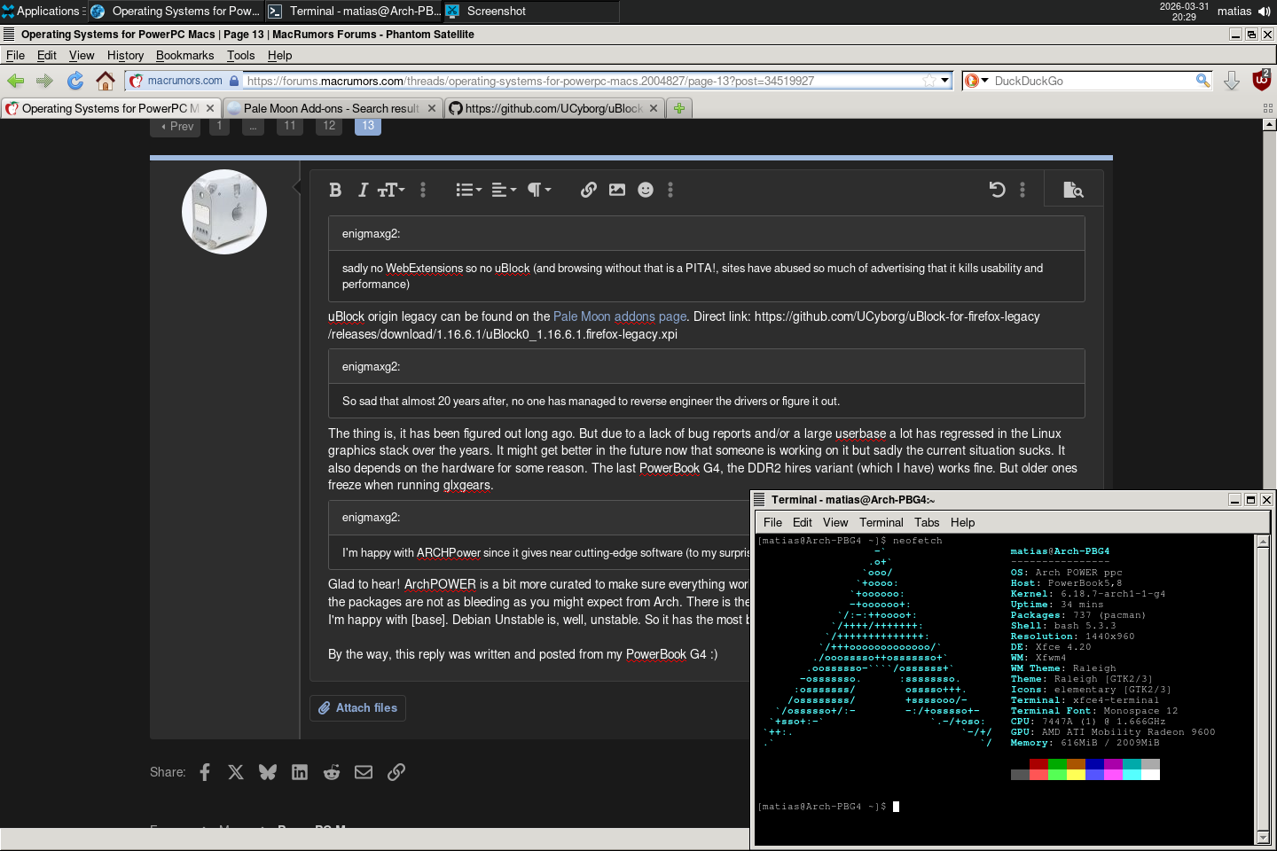This screenshot has width=1277, height=851.
Task: Insert a link with chain icon
Action: [x=588, y=190]
